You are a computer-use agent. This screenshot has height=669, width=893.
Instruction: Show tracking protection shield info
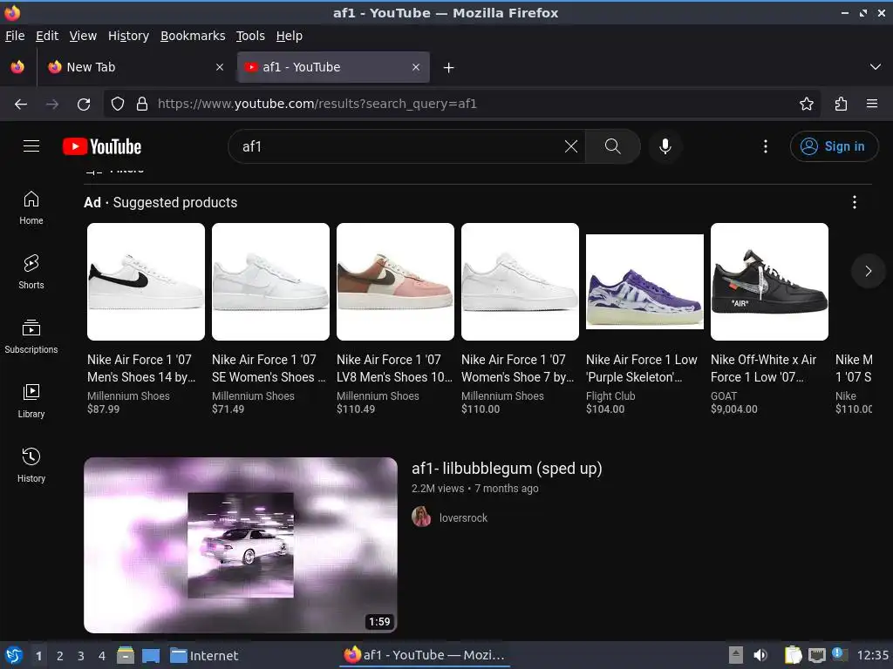click(x=118, y=105)
